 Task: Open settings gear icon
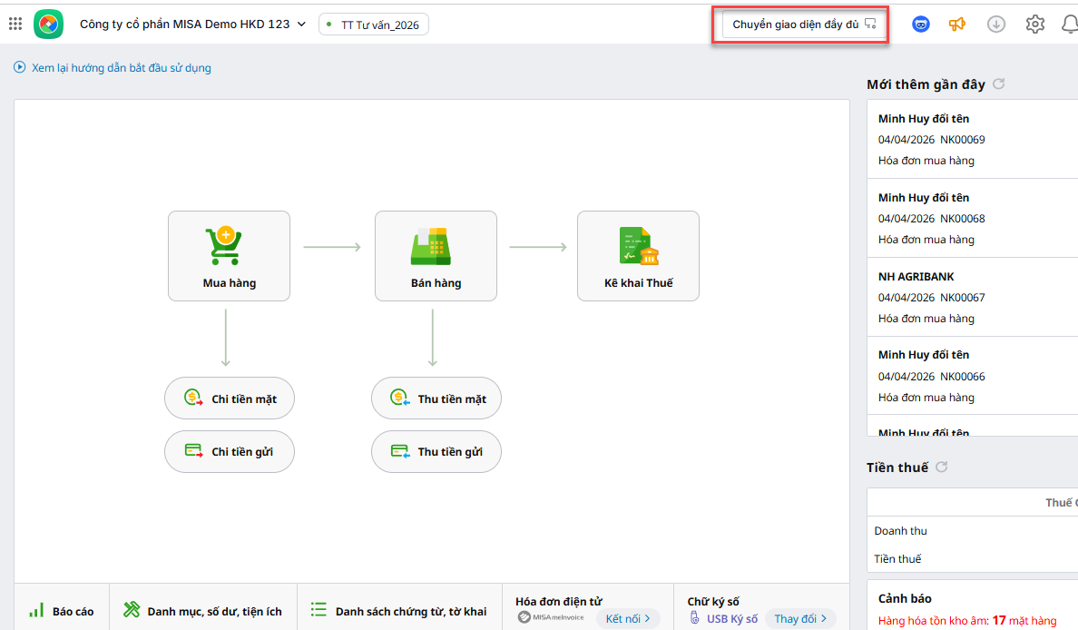1035,25
